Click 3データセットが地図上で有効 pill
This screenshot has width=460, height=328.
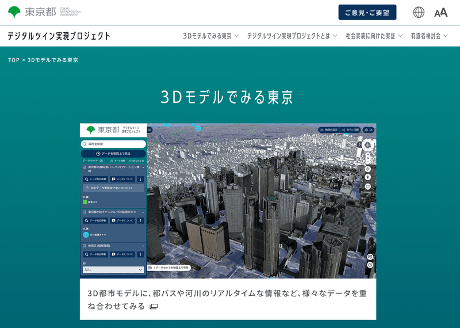point(169,268)
